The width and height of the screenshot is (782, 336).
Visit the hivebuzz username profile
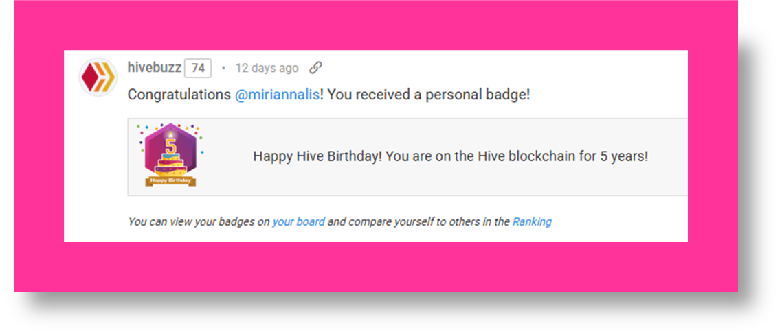click(x=154, y=68)
